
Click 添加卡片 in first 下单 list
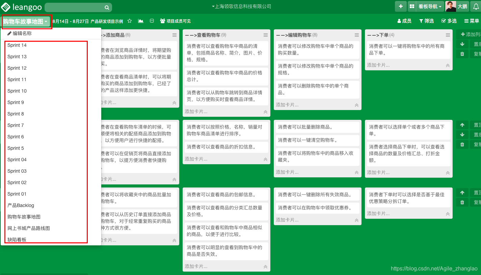[378, 65]
